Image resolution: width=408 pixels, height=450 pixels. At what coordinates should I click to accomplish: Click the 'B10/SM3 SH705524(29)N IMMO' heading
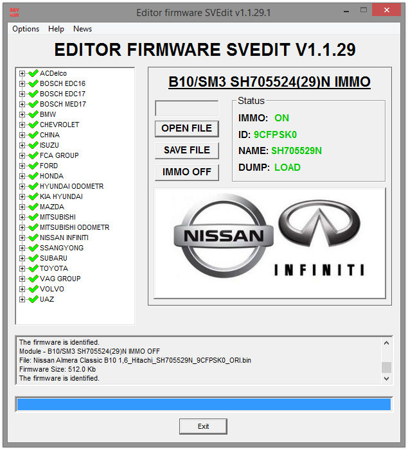tap(269, 82)
